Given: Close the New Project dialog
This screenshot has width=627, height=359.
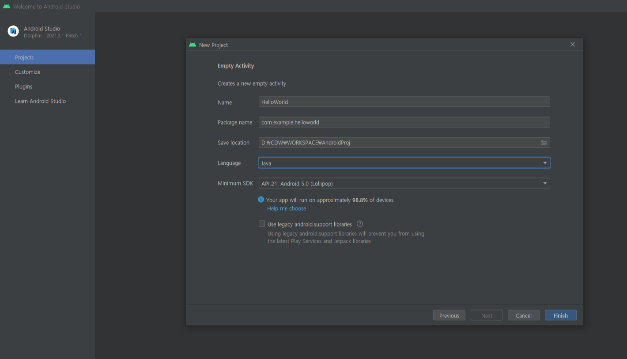Looking at the screenshot, I should 573,45.
